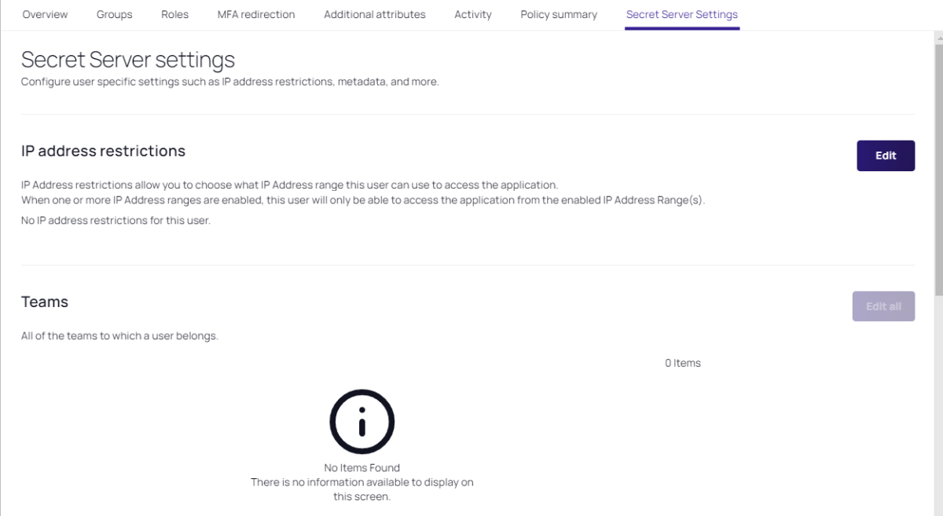Click the Configure user specific settings subtitle
Viewport: 943px width, 516px height.
pyautogui.click(x=229, y=82)
